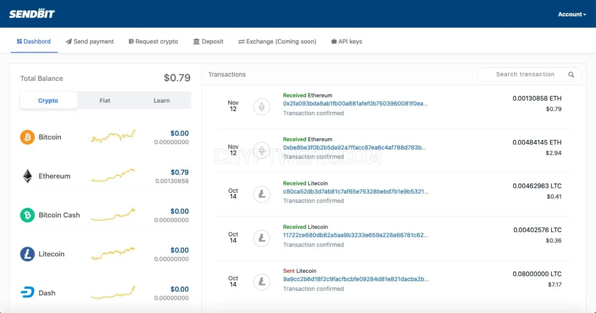
Task: Click the orange Bitcoin coin icon
Action: pos(27,137)
